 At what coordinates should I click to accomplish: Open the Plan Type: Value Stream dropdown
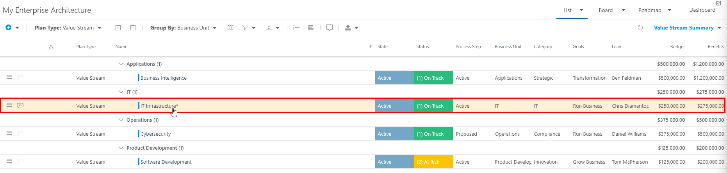click(68, 28)
